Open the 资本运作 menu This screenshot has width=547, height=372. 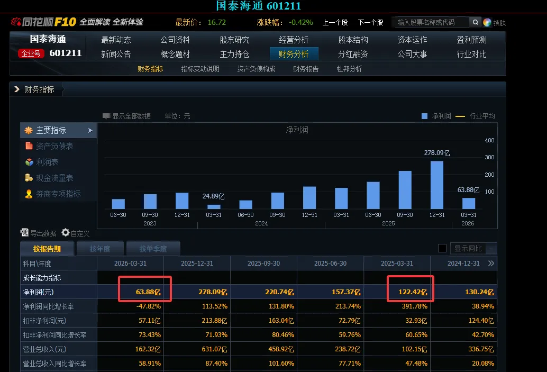pyautogui.click(x=412, y=40)
